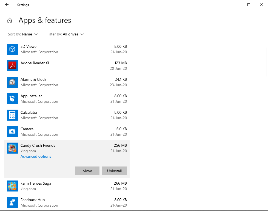Click the Alarms & Clock icon

pyautogui.click(x=12, y=82)
